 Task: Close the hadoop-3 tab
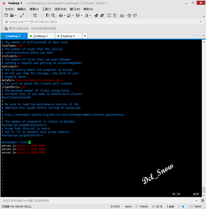click(x=79, y=36)
